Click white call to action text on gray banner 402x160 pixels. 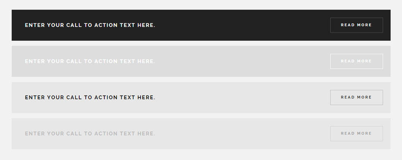coord(90,61)
